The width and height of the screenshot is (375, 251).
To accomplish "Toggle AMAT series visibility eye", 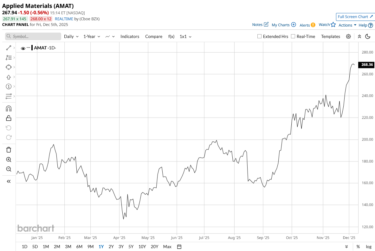I will click(x=23, y=48).
